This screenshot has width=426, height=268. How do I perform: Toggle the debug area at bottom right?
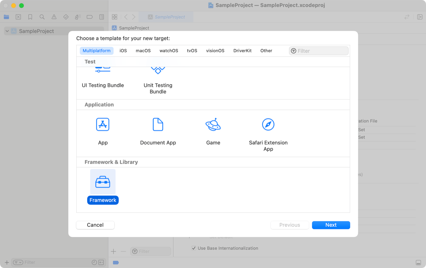point(418,263)
